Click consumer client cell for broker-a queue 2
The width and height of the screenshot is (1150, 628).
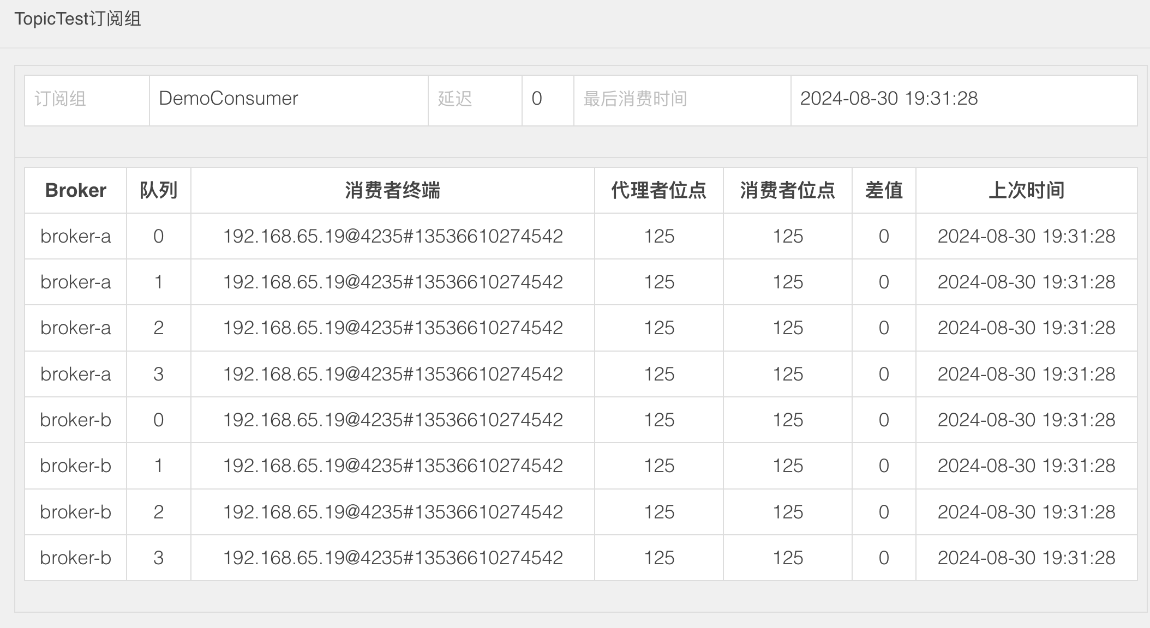pyautogui.click(x=393, y=328)
